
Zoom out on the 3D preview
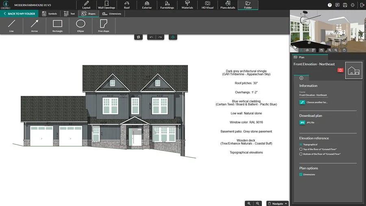tap(335, 50)
